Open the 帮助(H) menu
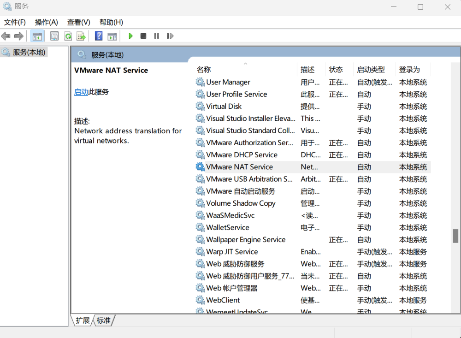The image size is (461, 338). 111,22
